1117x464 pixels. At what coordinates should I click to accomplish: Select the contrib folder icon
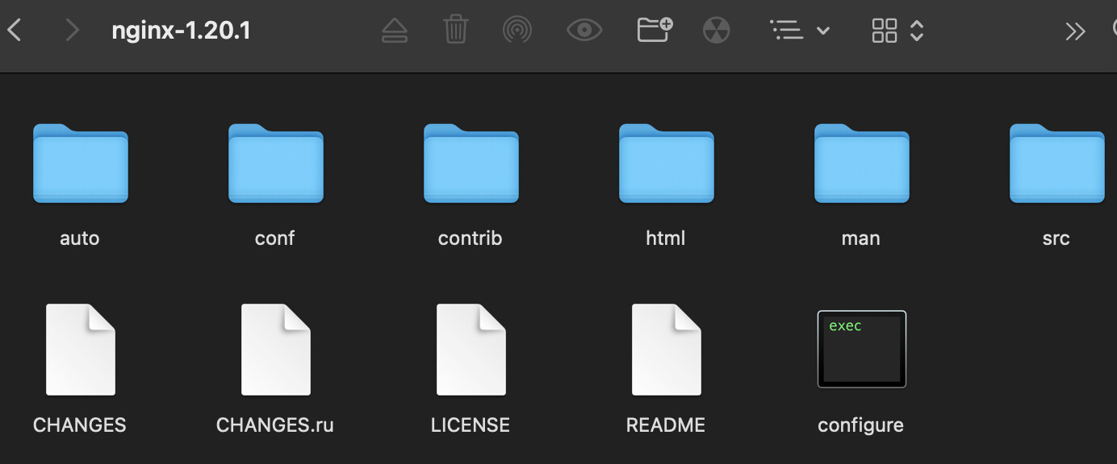[471, 163]
